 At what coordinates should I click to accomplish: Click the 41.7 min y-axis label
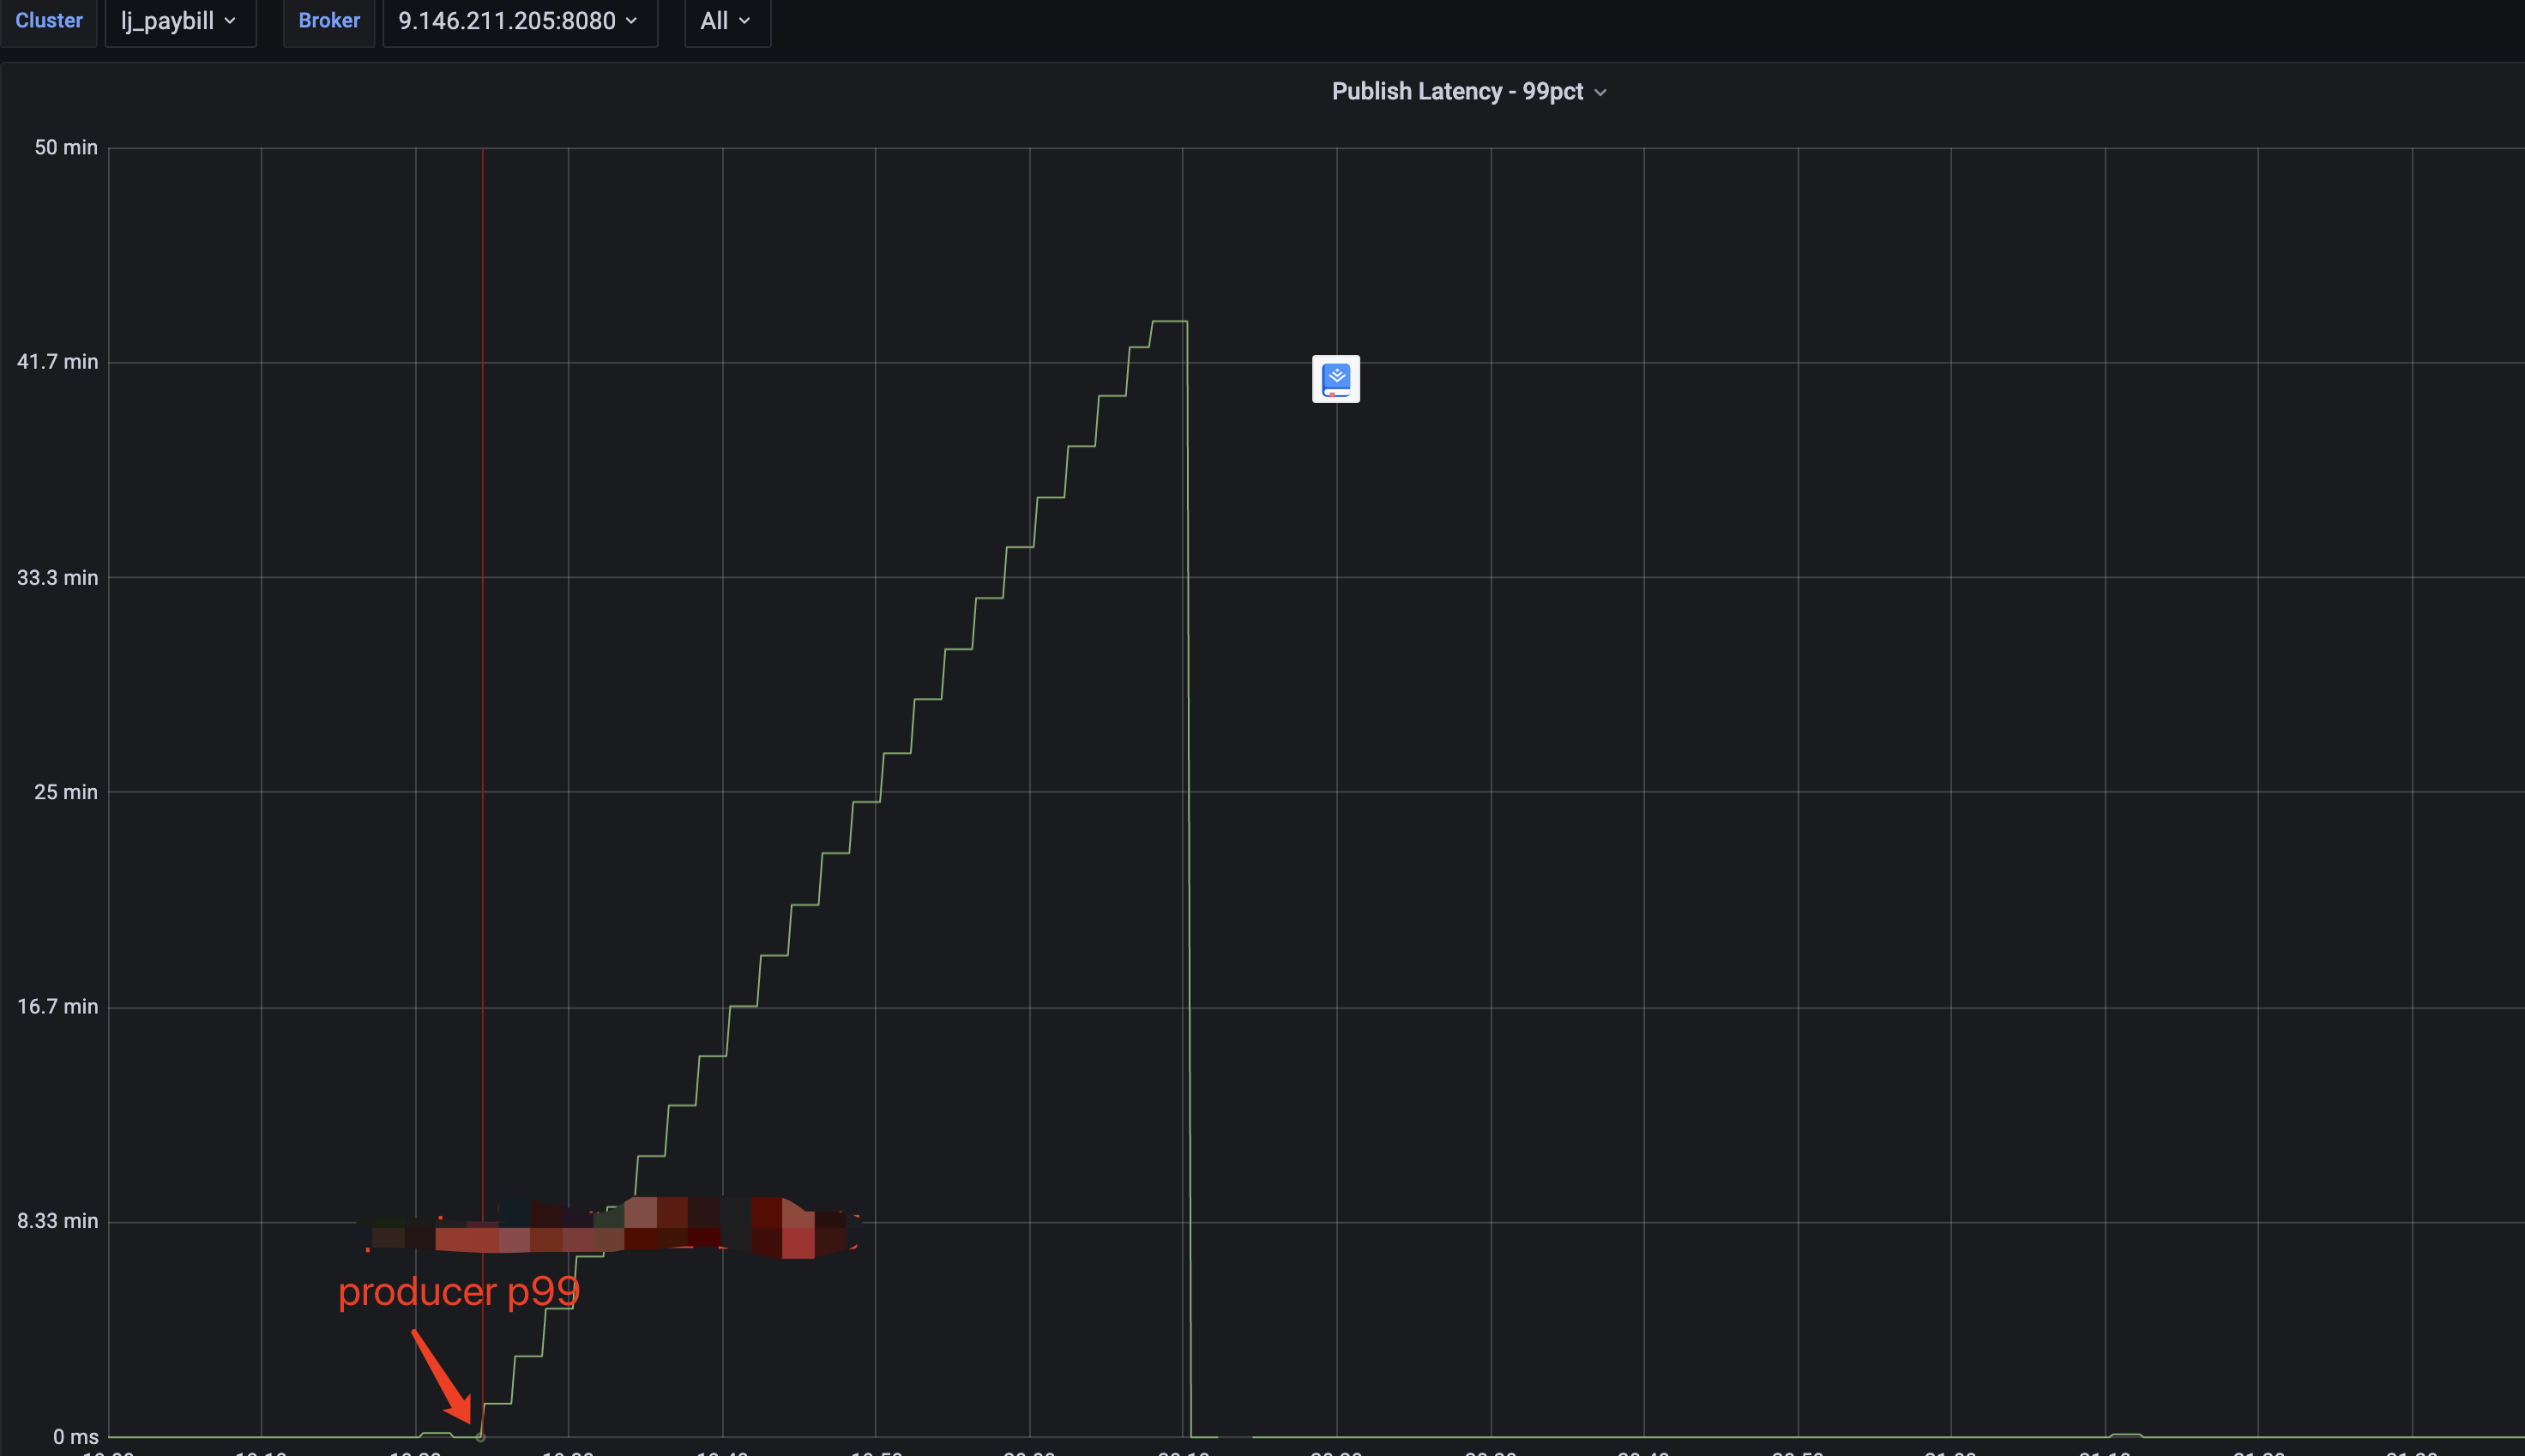coord(58,362)
